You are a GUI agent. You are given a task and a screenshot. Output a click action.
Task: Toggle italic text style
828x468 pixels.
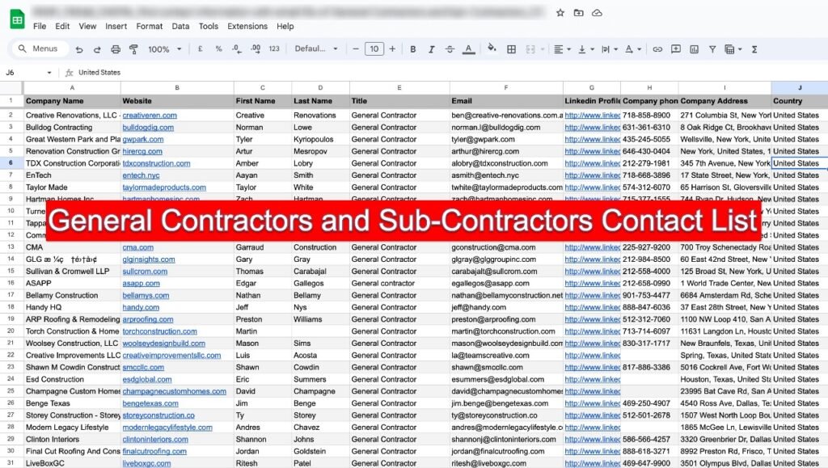(431, 49)
